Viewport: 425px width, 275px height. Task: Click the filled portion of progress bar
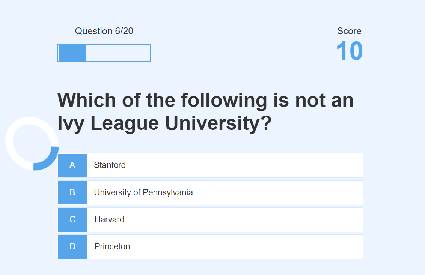(72, 53)
